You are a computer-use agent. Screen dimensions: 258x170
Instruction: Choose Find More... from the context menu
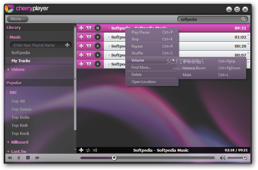pos(152,67)
